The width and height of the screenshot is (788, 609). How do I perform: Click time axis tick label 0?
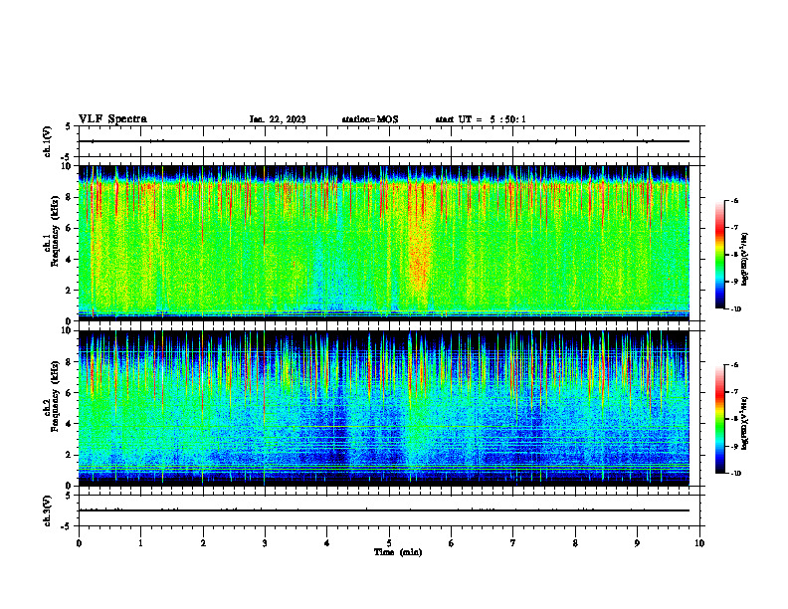(x=79, y=543)
